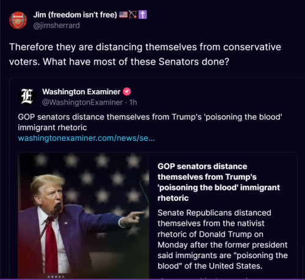Open the washingtonexaminer.com/news link
The height and width of the screenshot is (280, 305).
[86, 138]
